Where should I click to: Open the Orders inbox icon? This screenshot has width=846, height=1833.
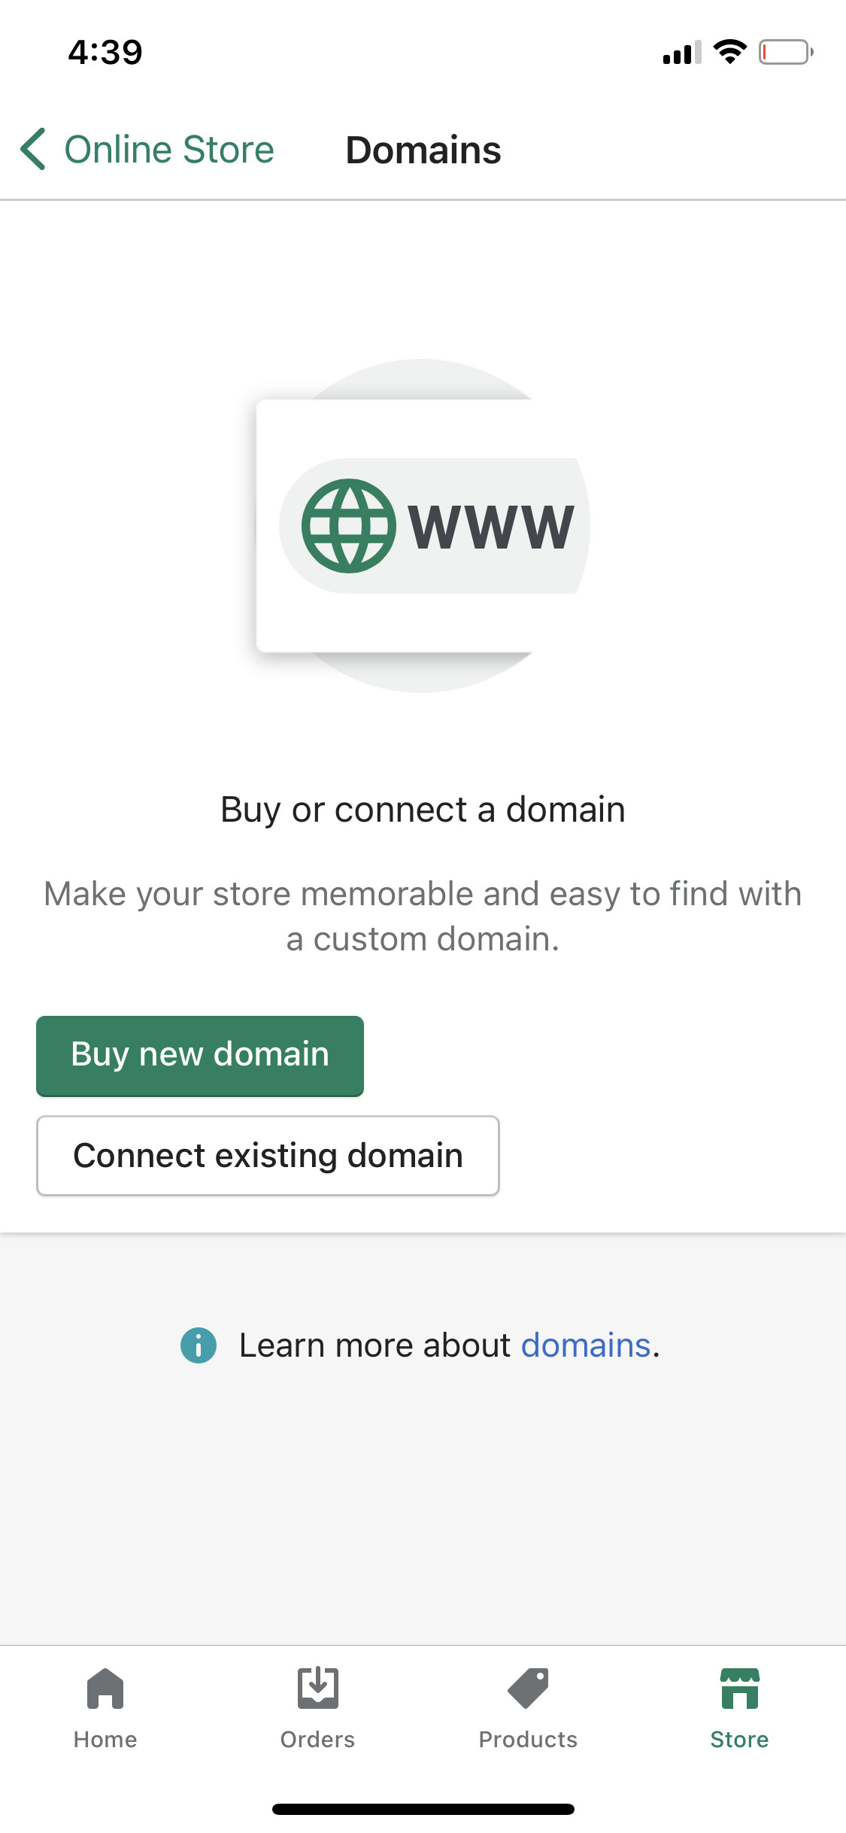[317, 1688]
